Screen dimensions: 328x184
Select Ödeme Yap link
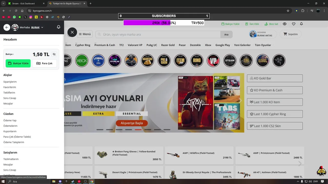(x=10, y=120)
